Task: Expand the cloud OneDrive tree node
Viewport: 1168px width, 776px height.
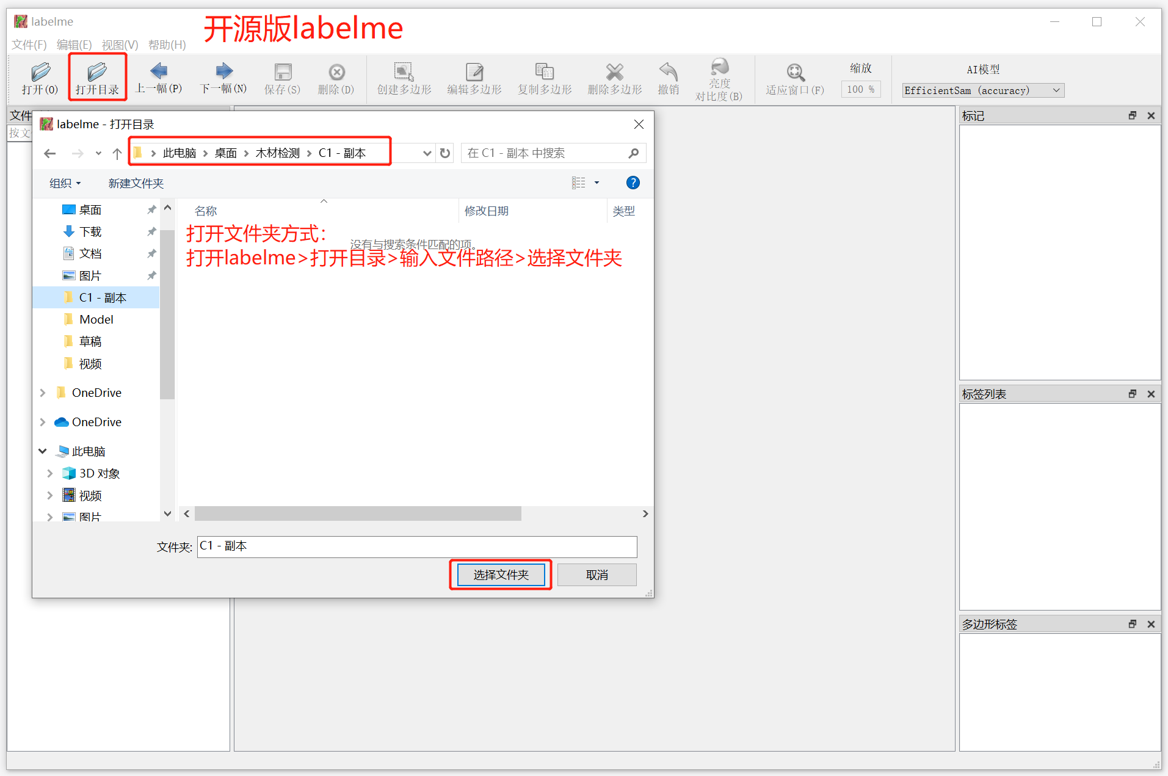Action: (43, 422)
